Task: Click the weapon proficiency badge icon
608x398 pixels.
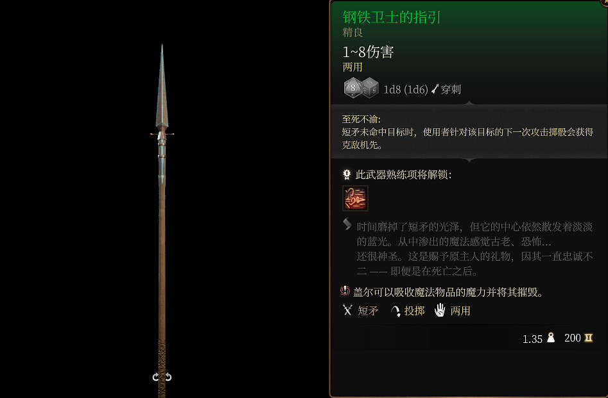Action: click(347, 174)
